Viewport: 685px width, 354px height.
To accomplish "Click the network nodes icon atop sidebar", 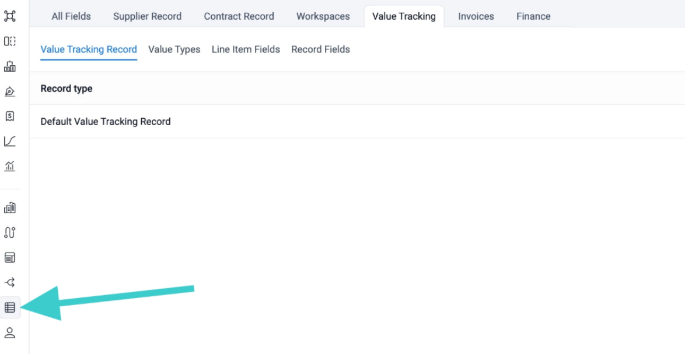I will pyautogui.click(x=10, y=16).
